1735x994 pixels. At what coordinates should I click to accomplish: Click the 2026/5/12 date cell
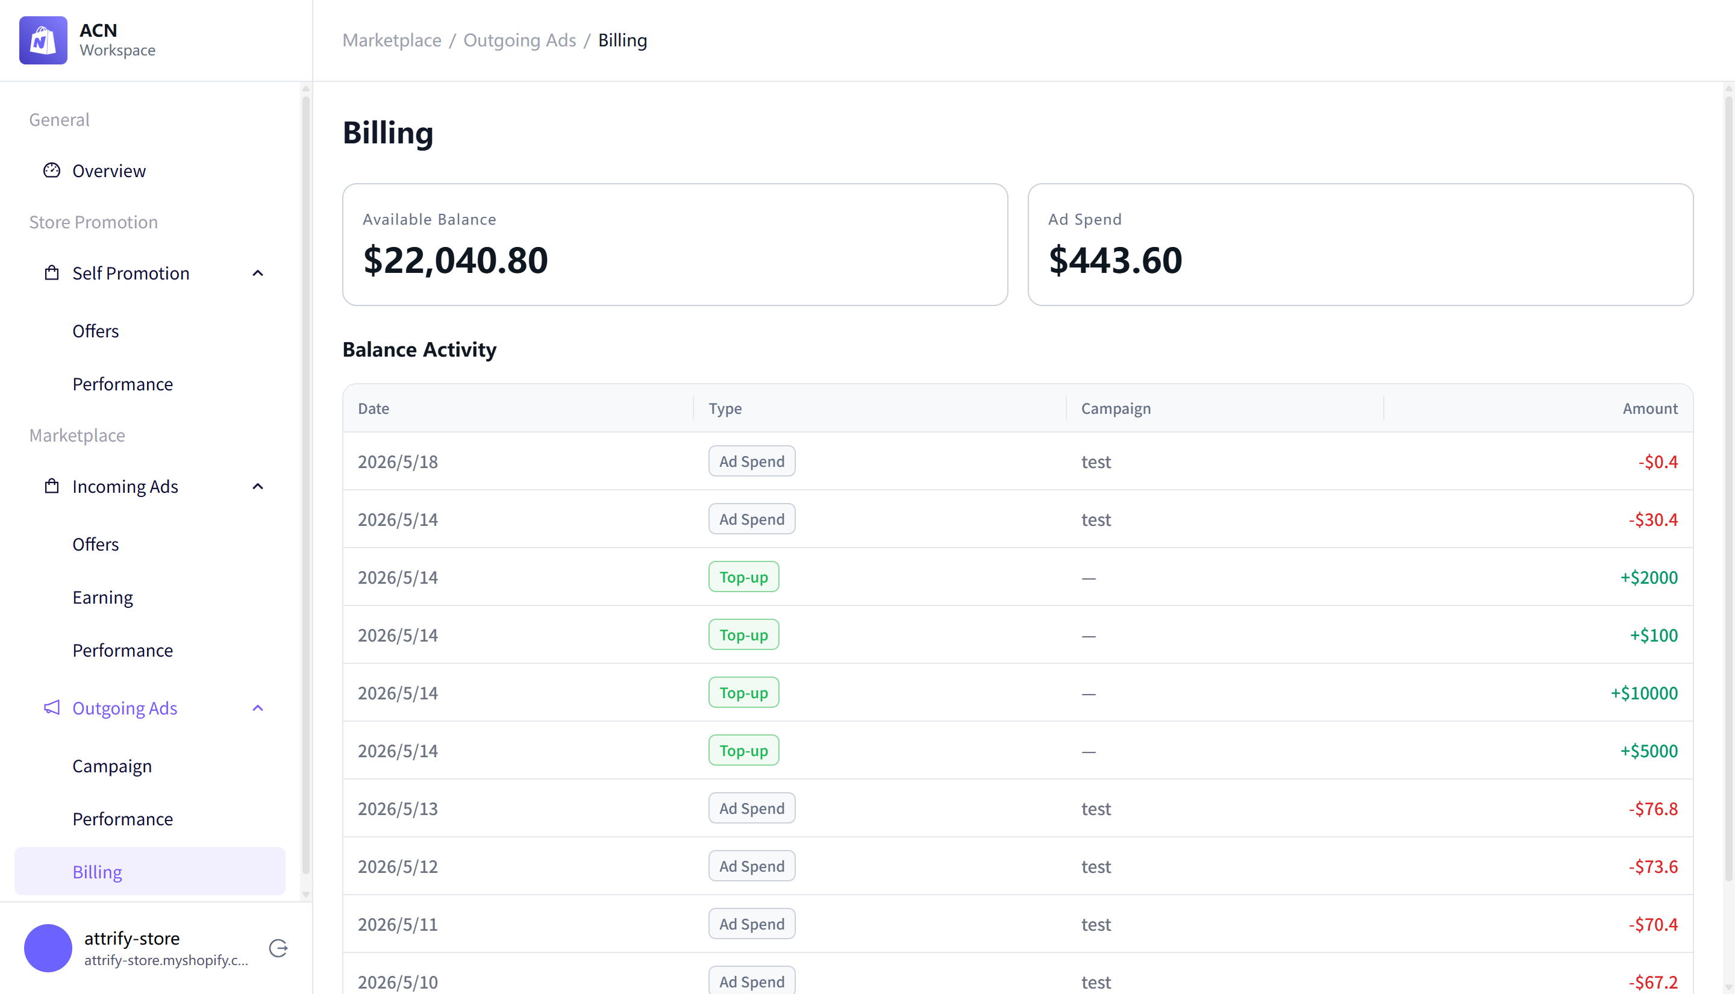[398, 866]
